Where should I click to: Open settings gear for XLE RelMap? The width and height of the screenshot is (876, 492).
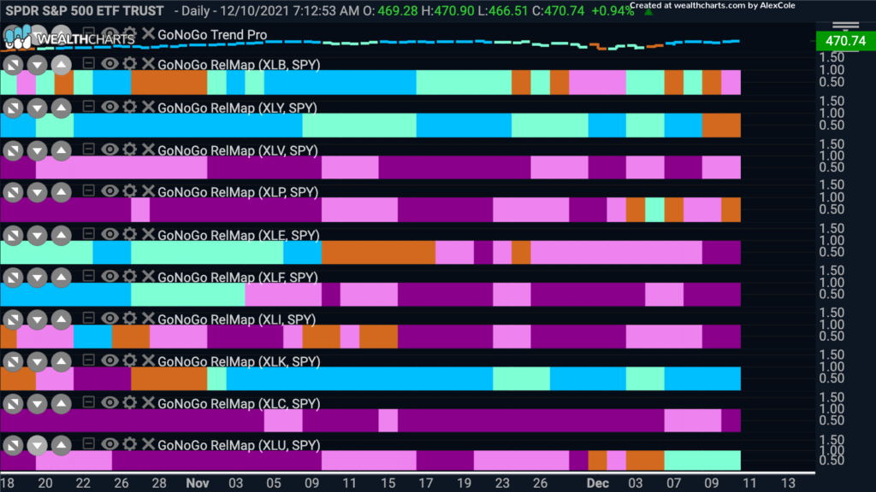pyautogui.click(x=130, y=234)
